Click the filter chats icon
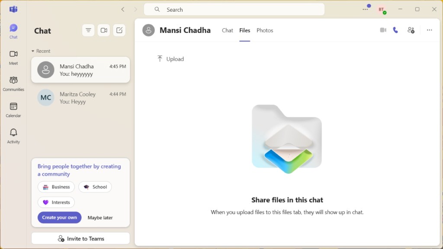The height and width of the screenshot is (249, 443). (88, 30)
